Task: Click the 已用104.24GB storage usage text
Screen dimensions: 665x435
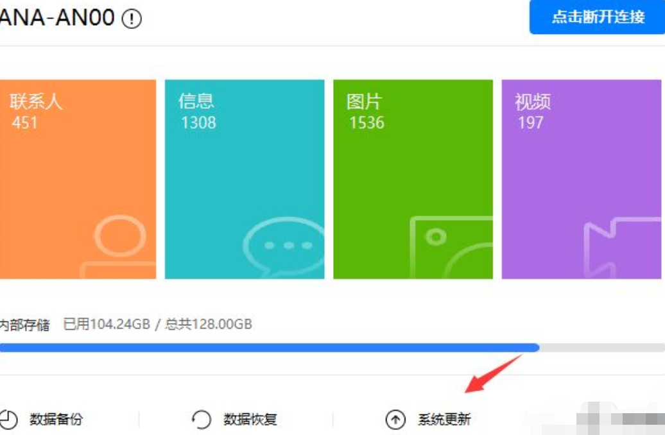Action: click(105, 324)
